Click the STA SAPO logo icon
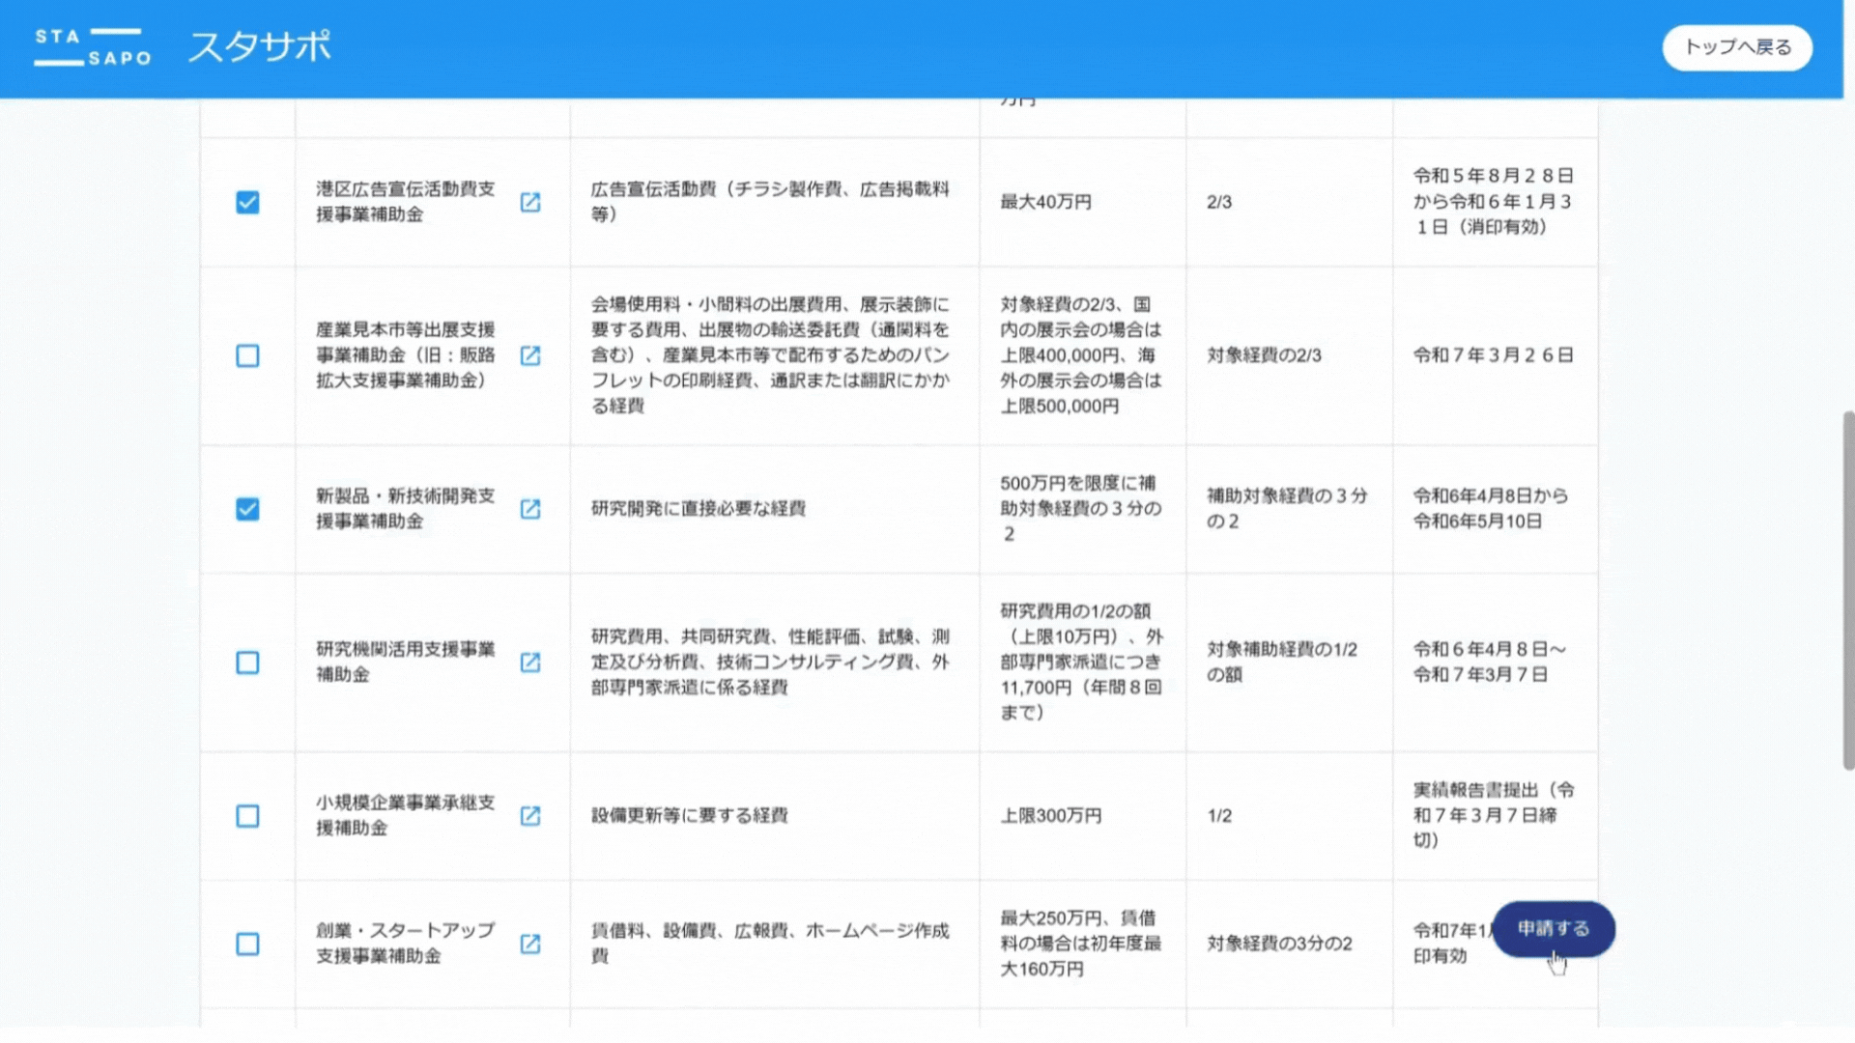This screenshot has height=1043, width=1855. pyautogui.click(x=93, y=47)
